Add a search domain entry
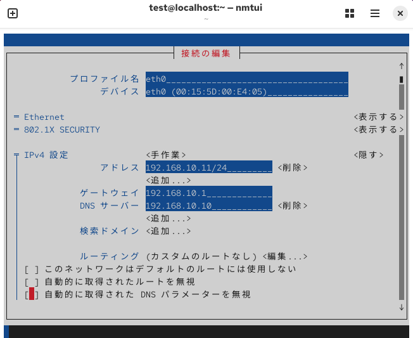413x338 pixels. [x=168, y=231]
